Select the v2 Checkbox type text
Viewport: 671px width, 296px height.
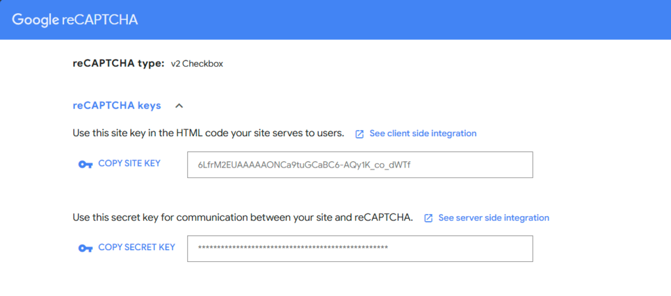point(197,65)
